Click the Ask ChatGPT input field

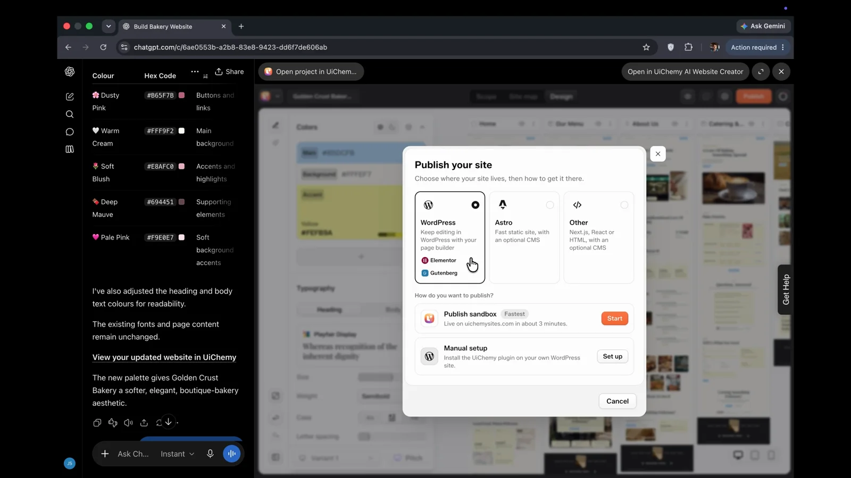click(x=133, y=454)
